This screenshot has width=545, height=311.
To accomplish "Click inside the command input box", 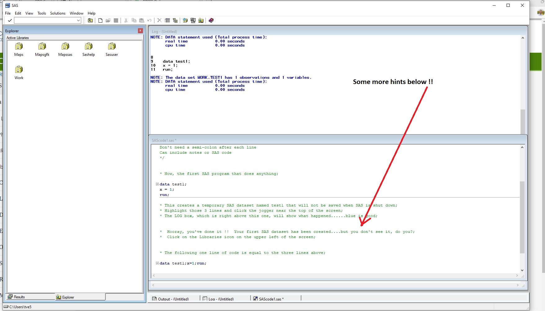I will pos(45,20).
